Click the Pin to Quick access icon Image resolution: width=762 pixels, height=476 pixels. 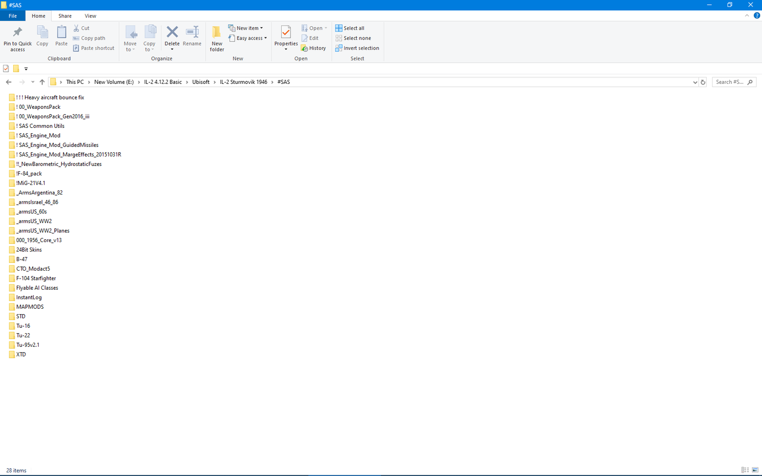click(17, 37)
